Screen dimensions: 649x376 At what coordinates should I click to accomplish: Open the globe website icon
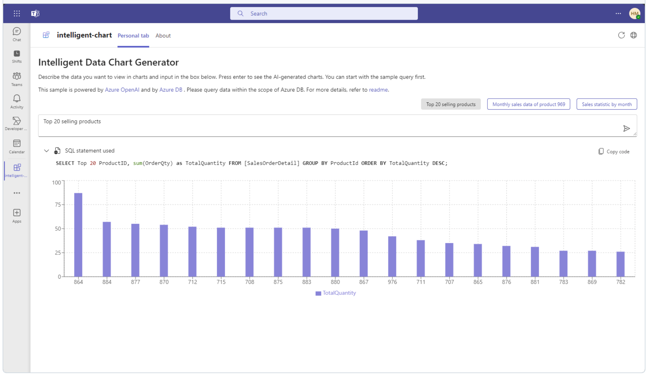633,35
